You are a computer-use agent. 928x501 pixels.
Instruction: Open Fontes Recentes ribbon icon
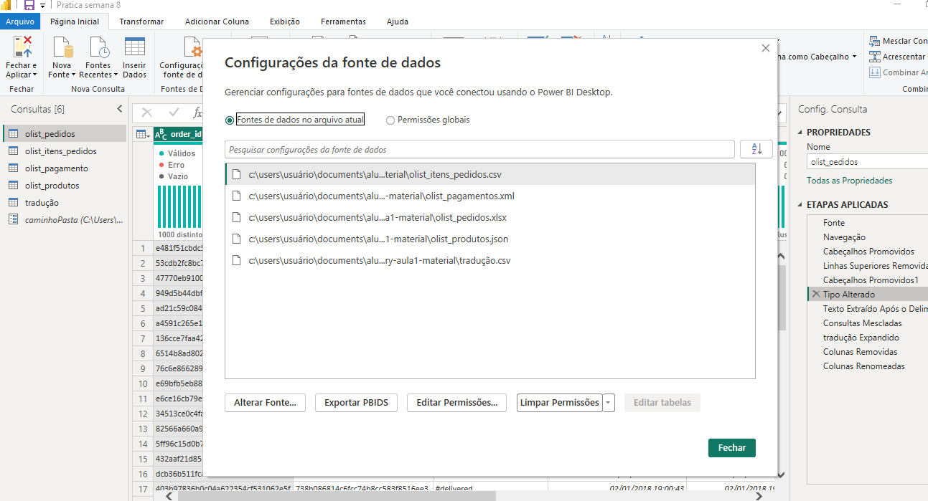pyautogui.click(x=98, y=47)
